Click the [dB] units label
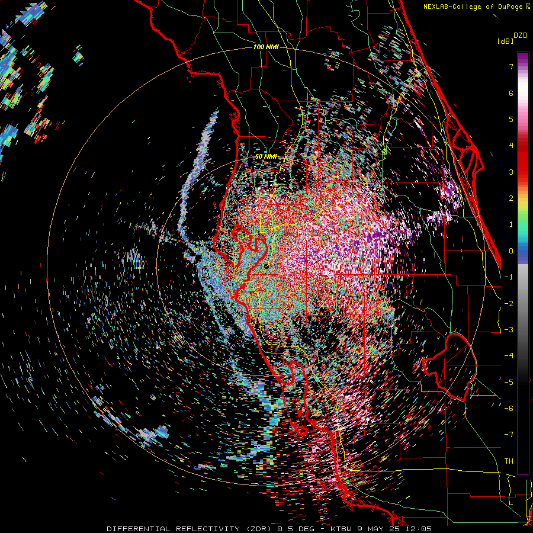Image resolution: width=533 pixels, height=533 pixels. (x=506, y=41)
